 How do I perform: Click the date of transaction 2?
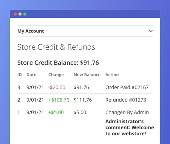point(35,100)
